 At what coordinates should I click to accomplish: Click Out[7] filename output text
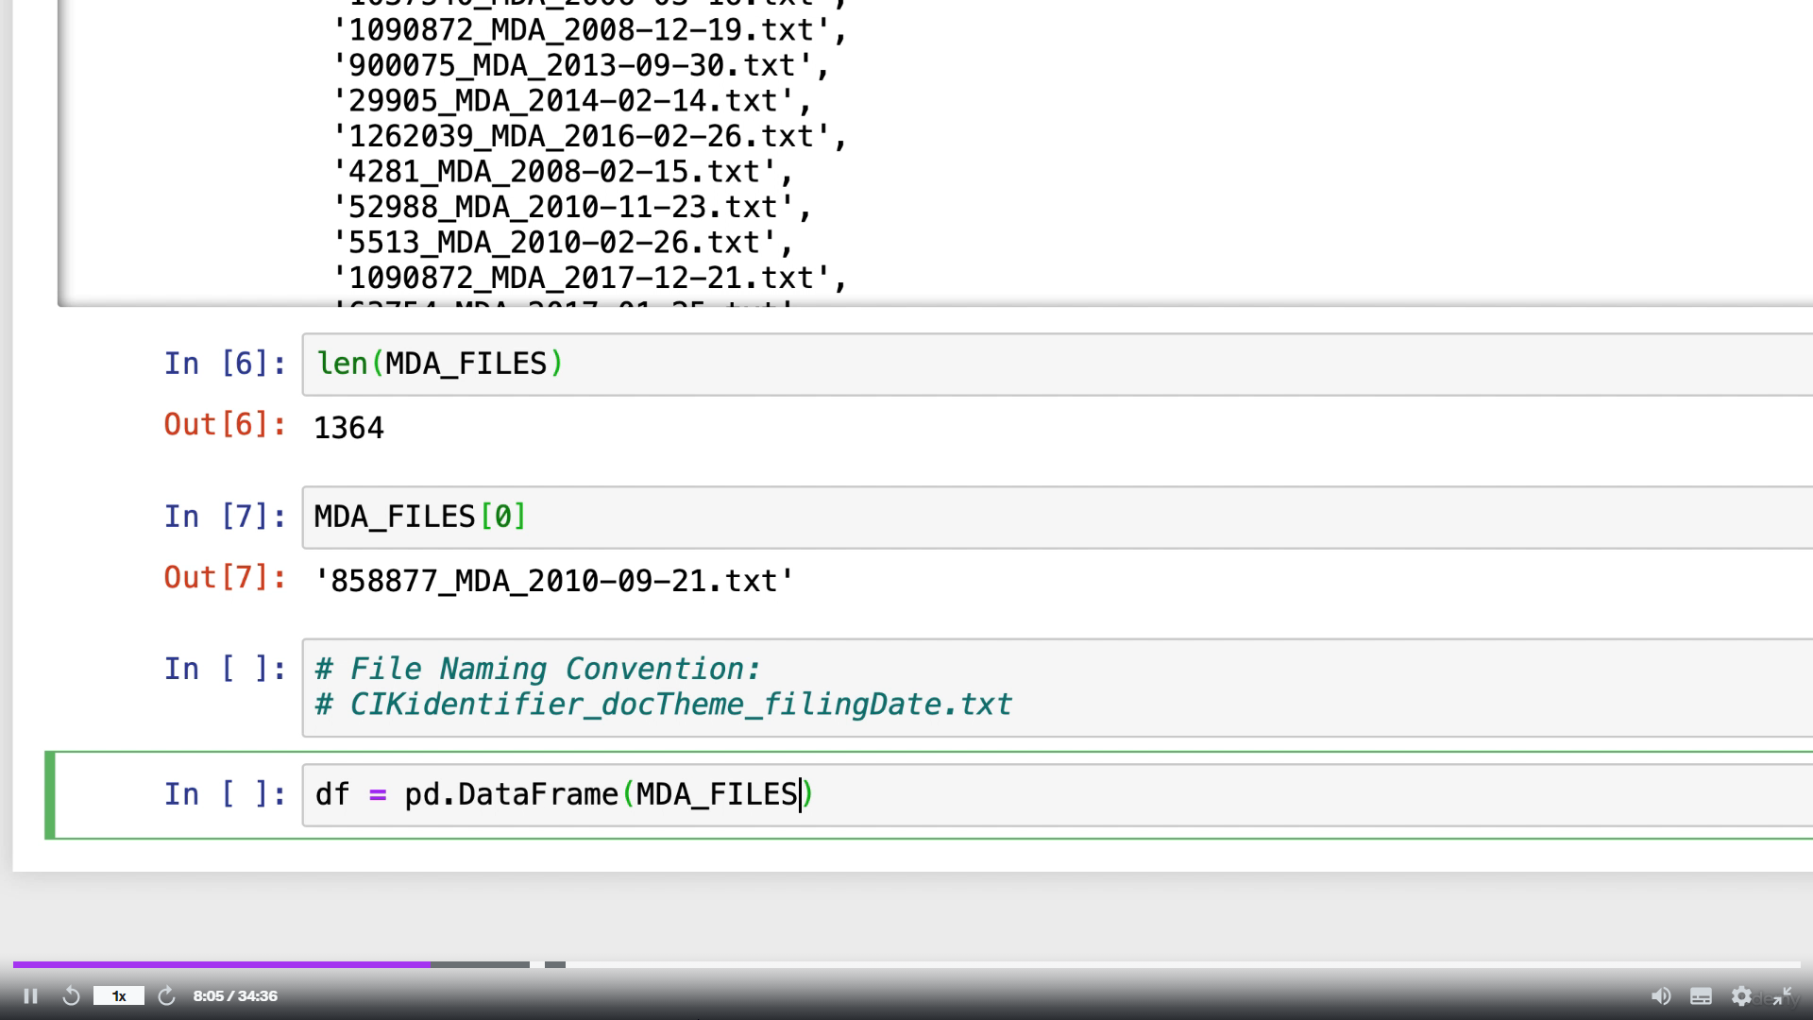tap(554, 581)
